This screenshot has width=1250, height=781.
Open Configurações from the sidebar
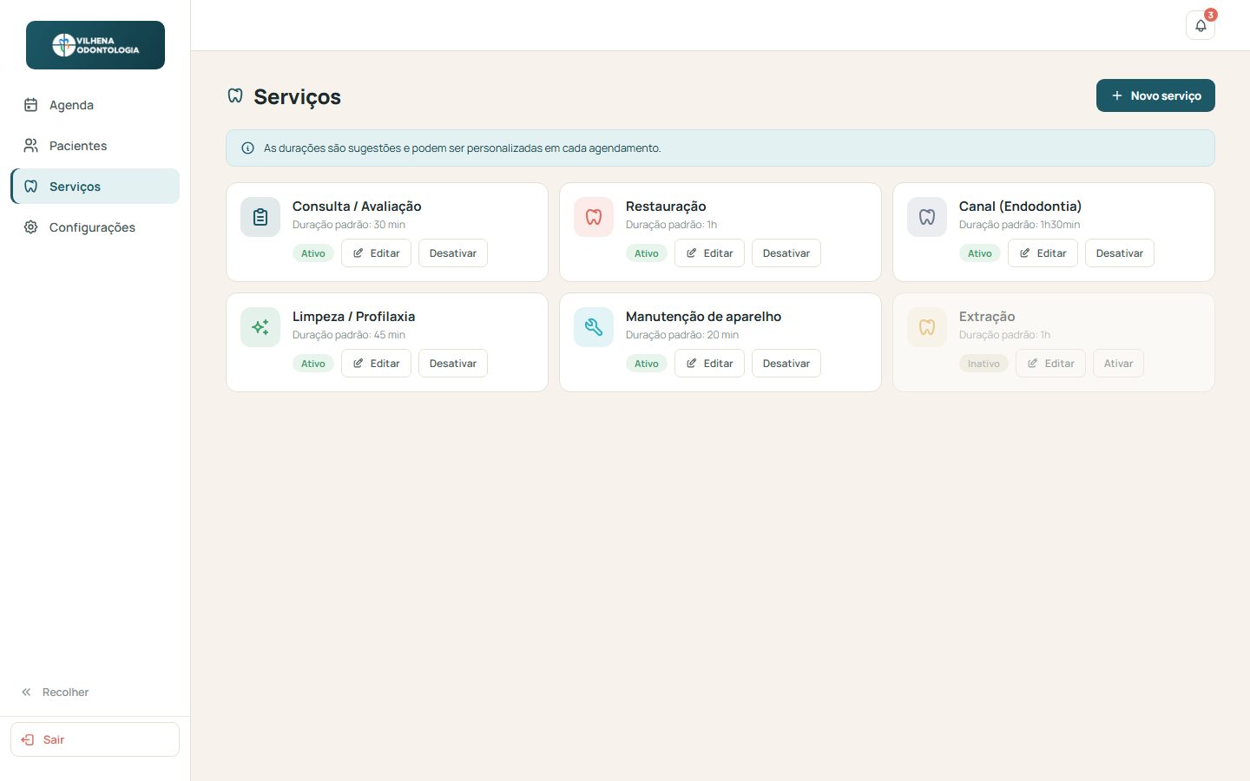[x=95, y=227]
